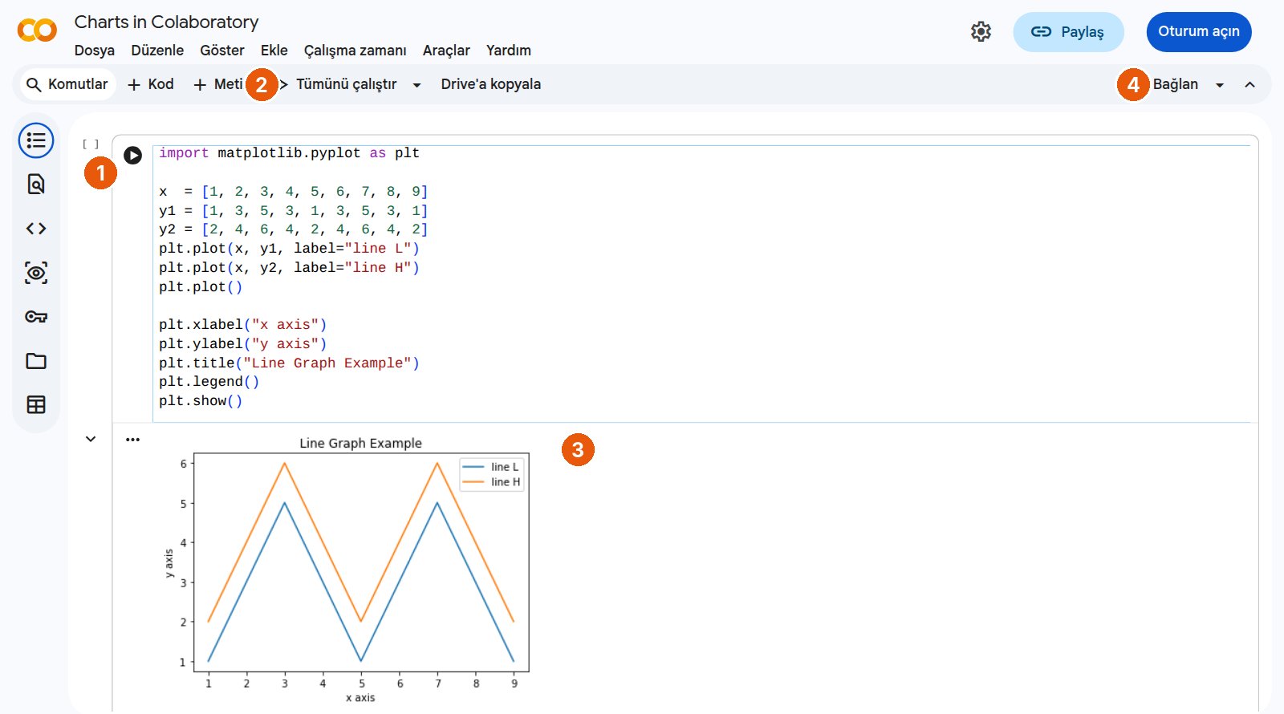Viewport: 1284px width, 714px height.
Task: Collapse the toolbar header chevron
Action: click(1249, 84)
